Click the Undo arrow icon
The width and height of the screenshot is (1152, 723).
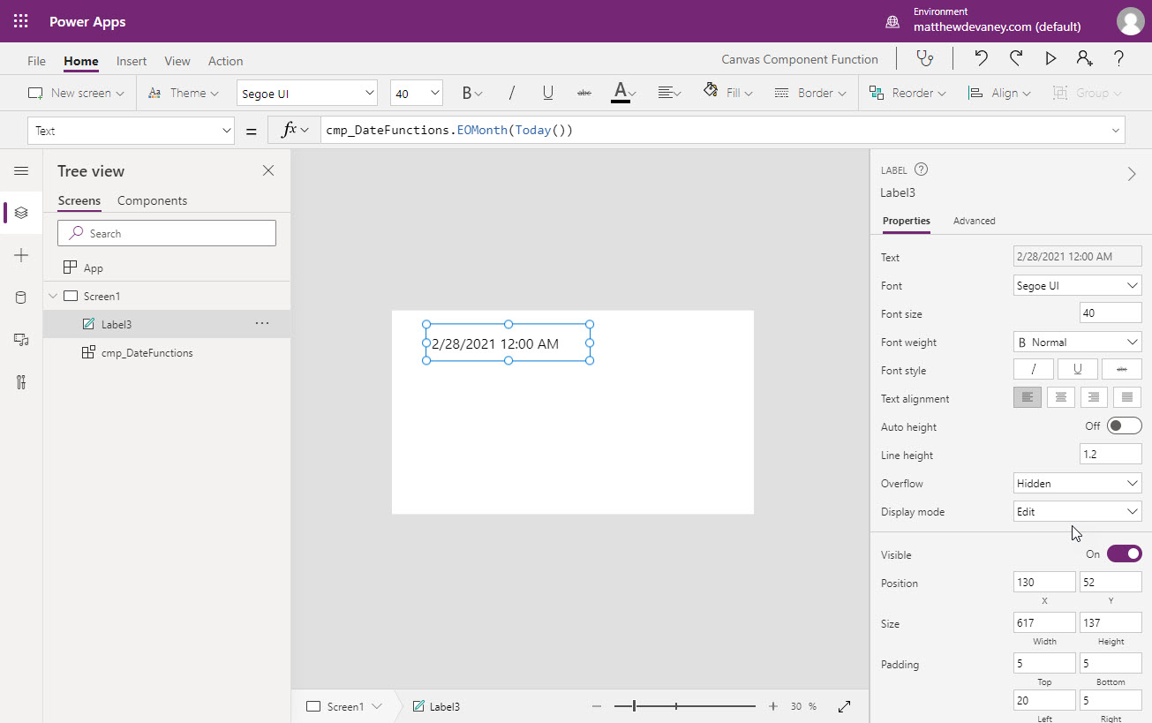(981, 58)
